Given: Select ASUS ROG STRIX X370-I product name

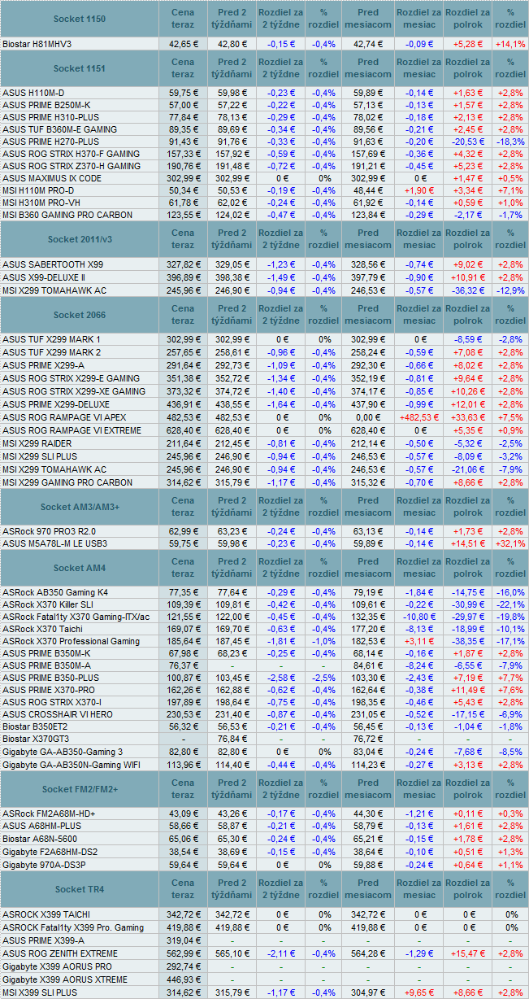Looking at the screenshot, I should 54,701.
